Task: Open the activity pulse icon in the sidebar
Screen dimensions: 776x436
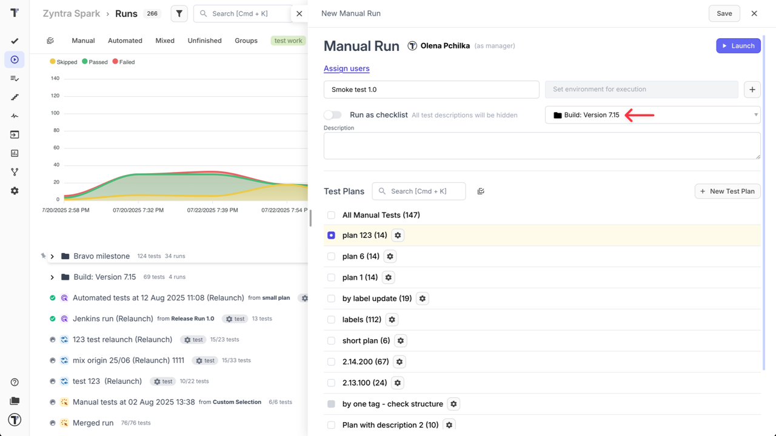Action: [15, 116]
